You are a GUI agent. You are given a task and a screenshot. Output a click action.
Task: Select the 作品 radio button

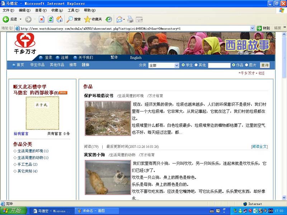(234, 65)
